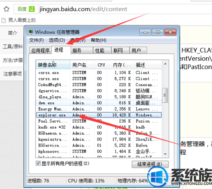
Task: Select the explorer.exe process row
Action: [x=99, y=115]
